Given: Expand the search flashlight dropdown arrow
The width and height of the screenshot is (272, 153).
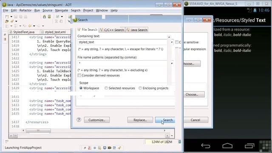Looking at the screenshot, I should coord(16,21).
